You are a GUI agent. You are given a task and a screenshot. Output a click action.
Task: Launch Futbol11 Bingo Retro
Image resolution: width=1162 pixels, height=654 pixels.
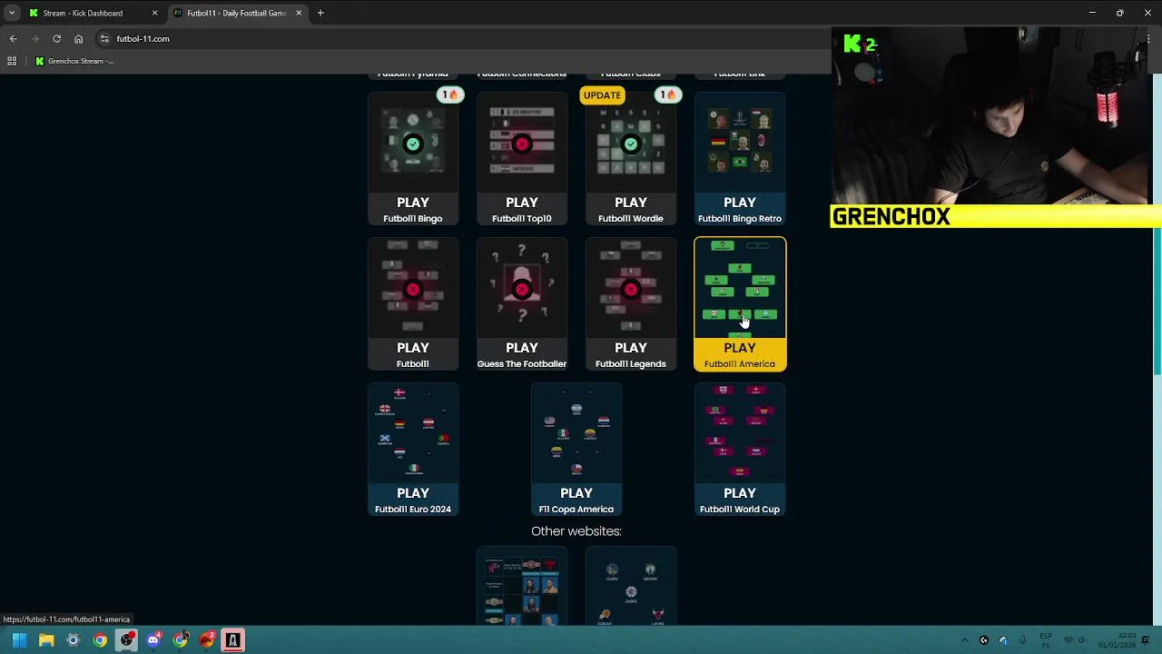pyautogui.click(x=740, y=159)
